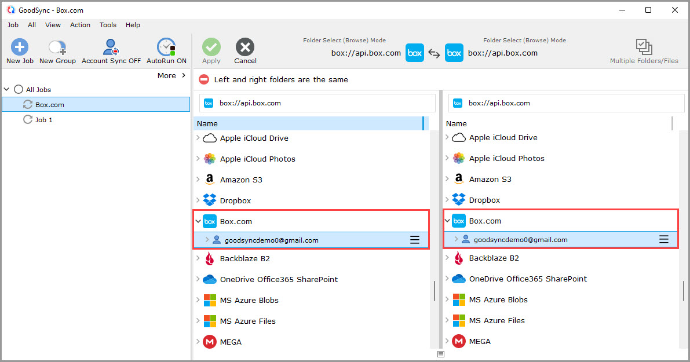Click the right folder path field
Screen dimensions: 690x362
pos(567,103)
